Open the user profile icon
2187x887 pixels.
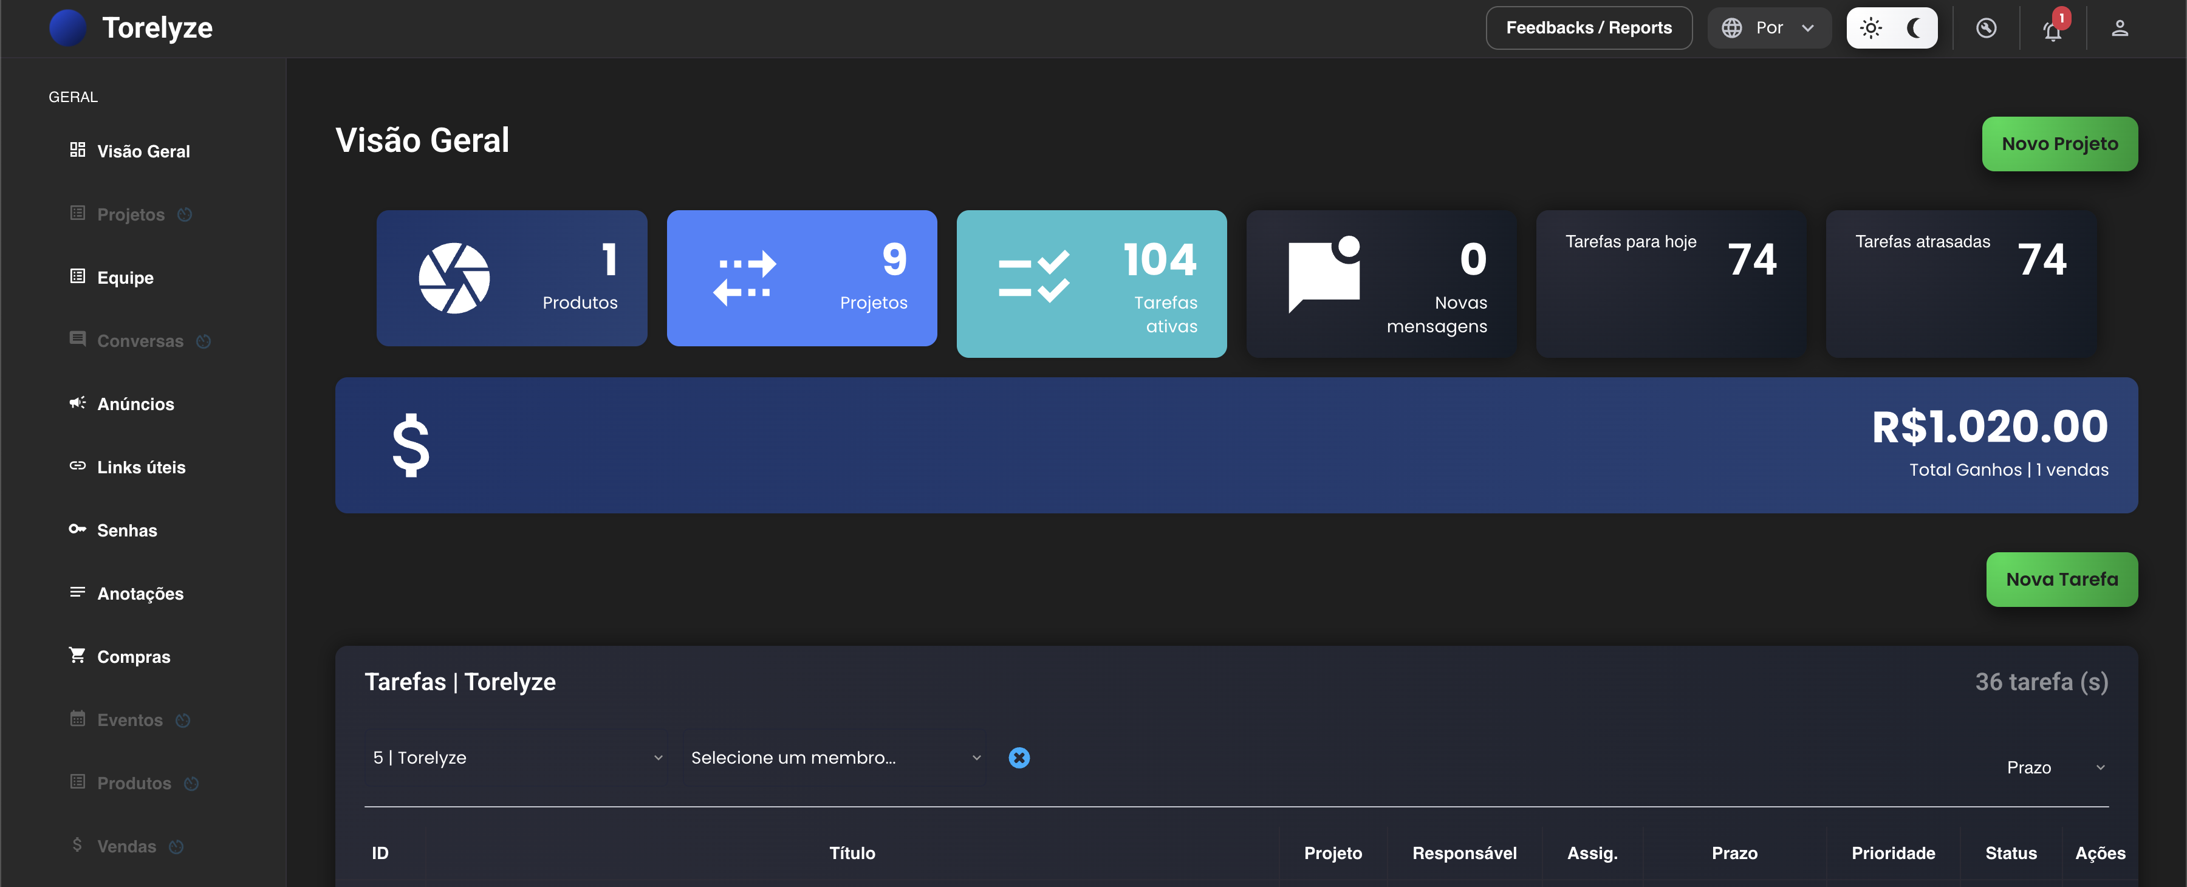(x=2119, y=28)
